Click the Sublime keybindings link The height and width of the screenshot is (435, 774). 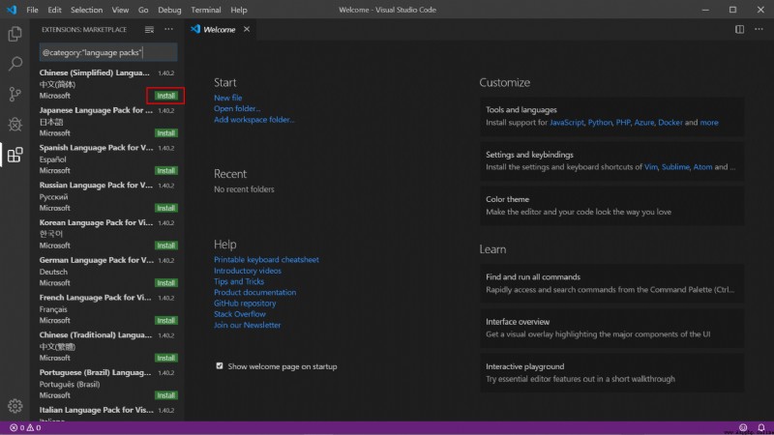[675, 166]
